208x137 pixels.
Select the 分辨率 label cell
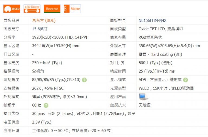coord(9,37)
